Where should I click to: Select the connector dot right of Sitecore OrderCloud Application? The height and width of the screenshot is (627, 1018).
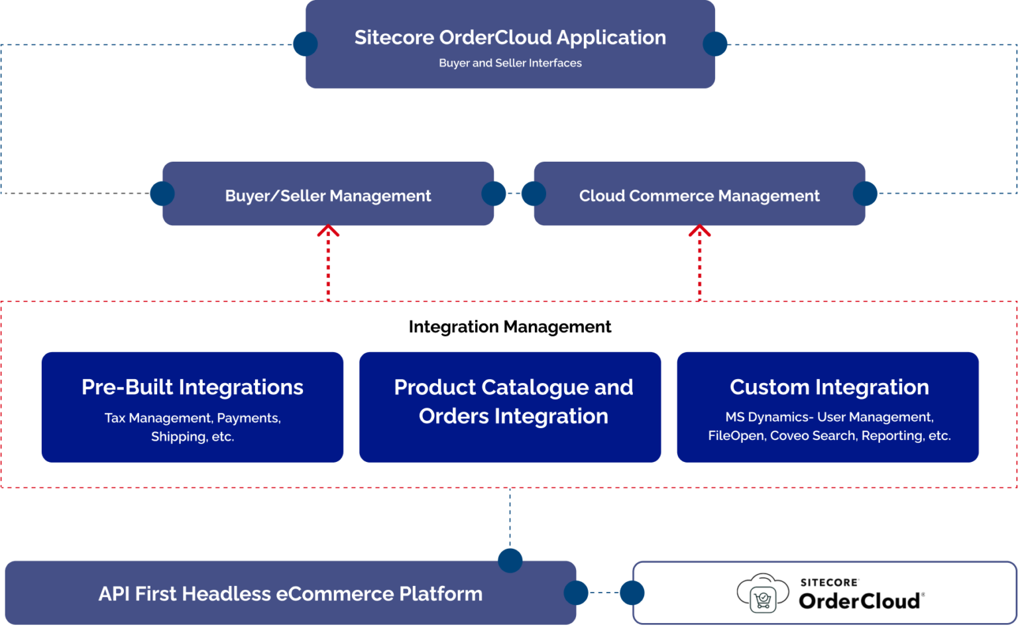point(714,45)
